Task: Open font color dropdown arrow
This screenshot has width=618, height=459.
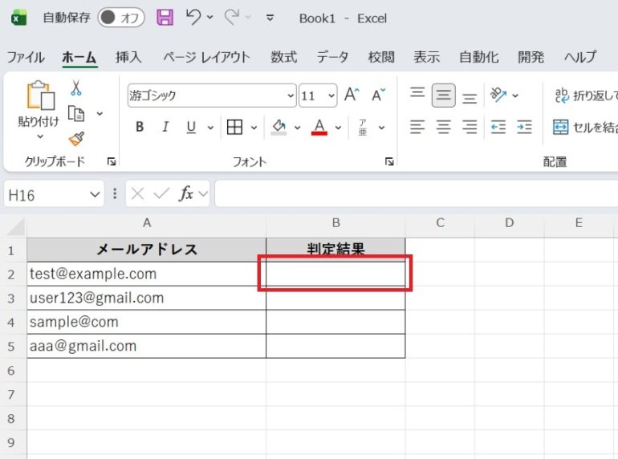Action: tap(338, 128)
